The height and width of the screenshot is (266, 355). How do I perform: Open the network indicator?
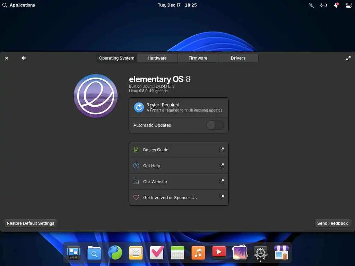click(324, 5)
